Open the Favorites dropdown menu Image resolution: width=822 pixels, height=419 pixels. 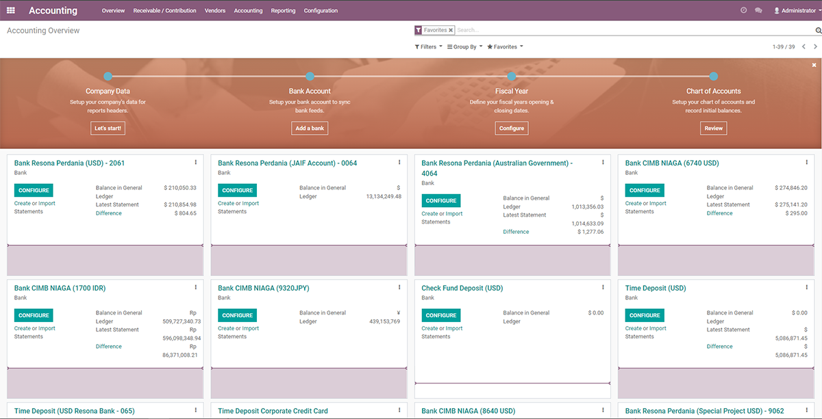pos(505,47)
